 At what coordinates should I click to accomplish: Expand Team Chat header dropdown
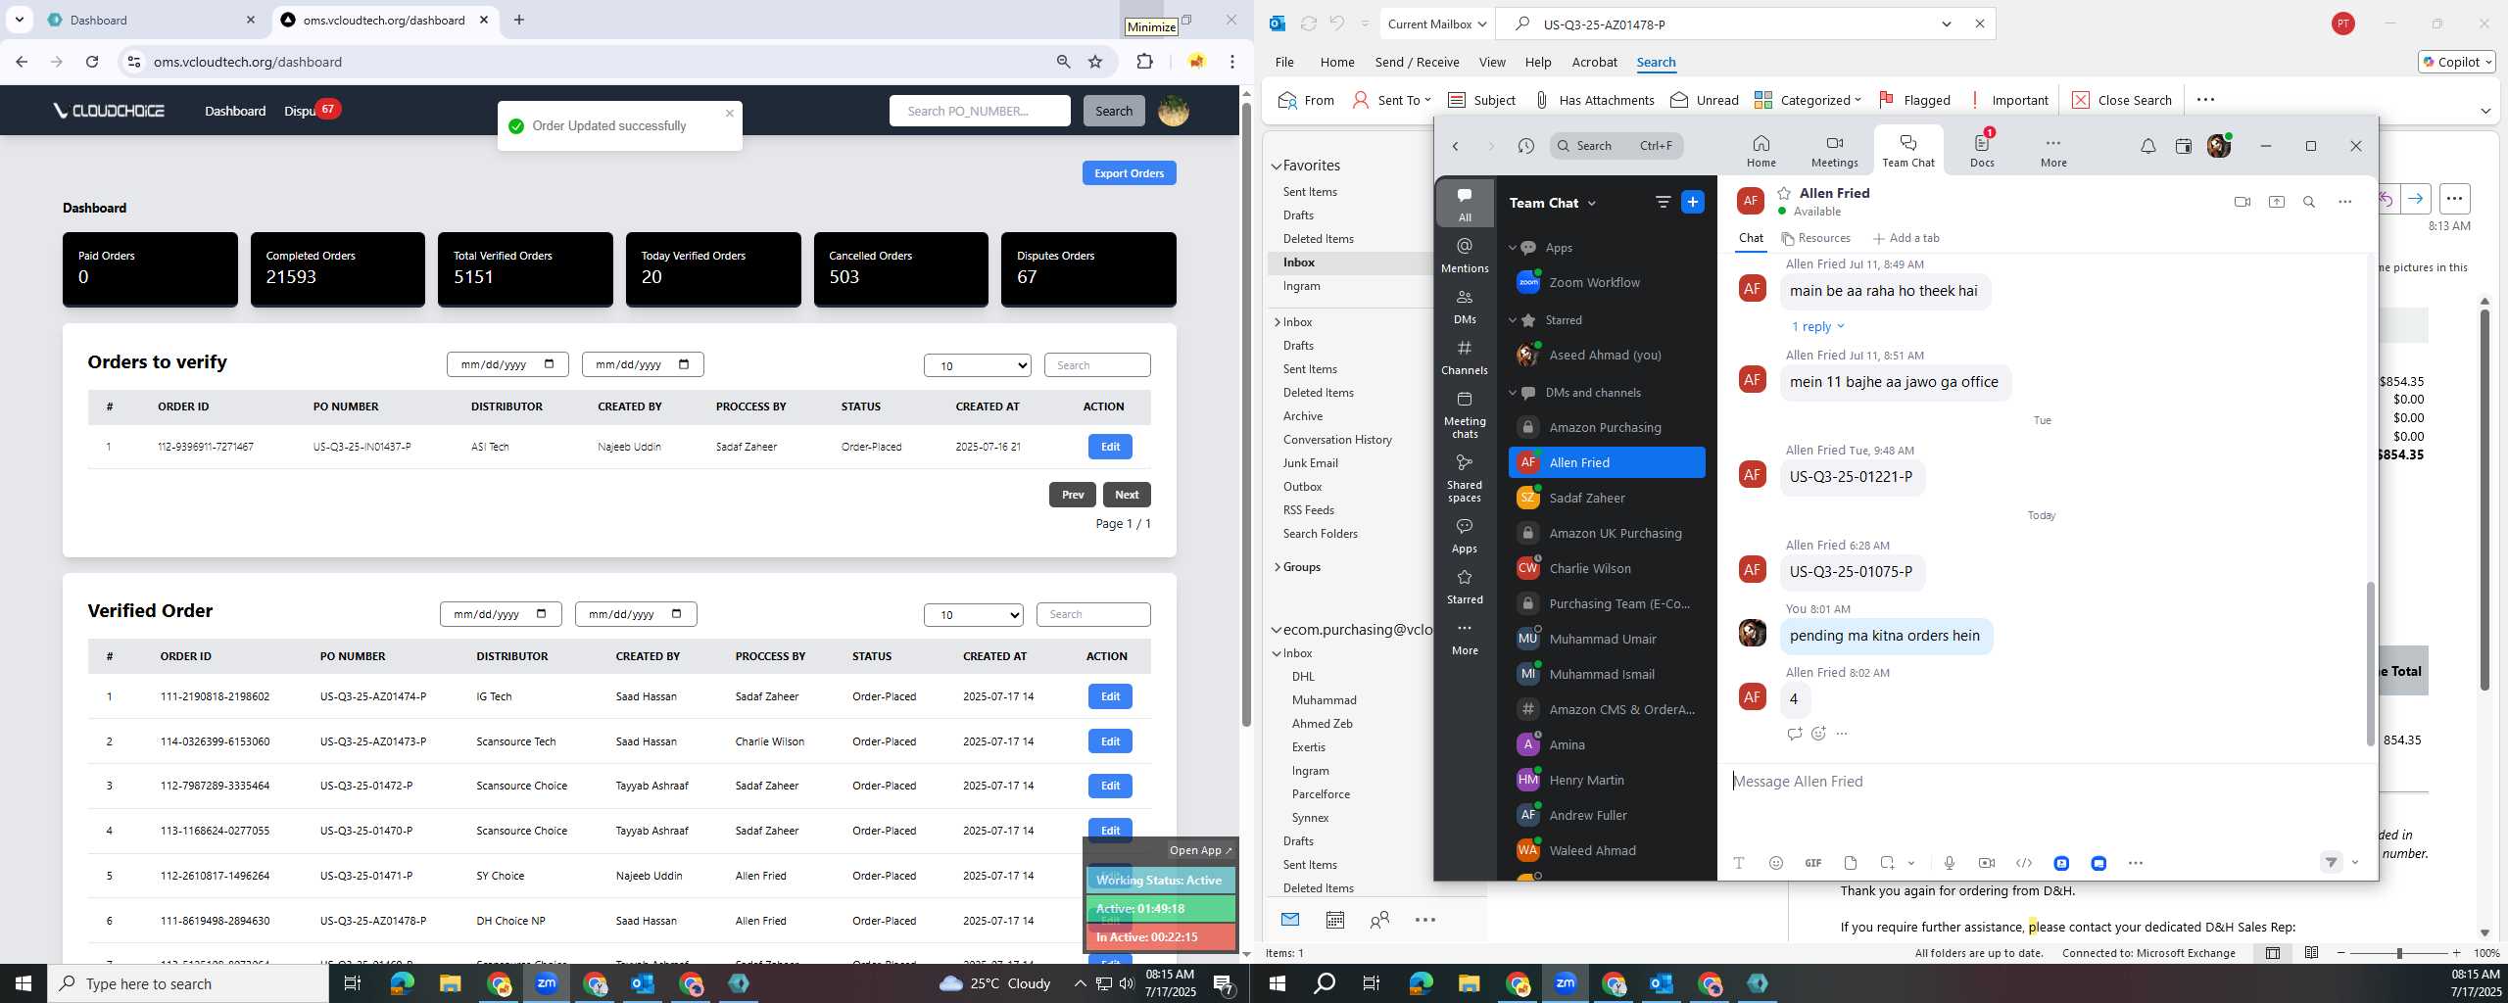[1591, 203]
